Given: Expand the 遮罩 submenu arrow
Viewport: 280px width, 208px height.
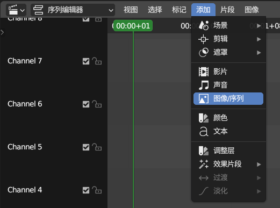Looking at the screenshot, I should pos(259,53).
